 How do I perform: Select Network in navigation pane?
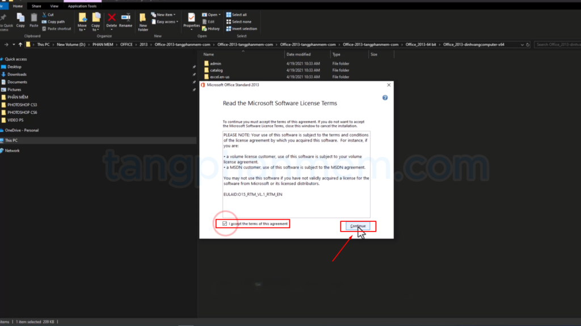(x=12, y=151)
